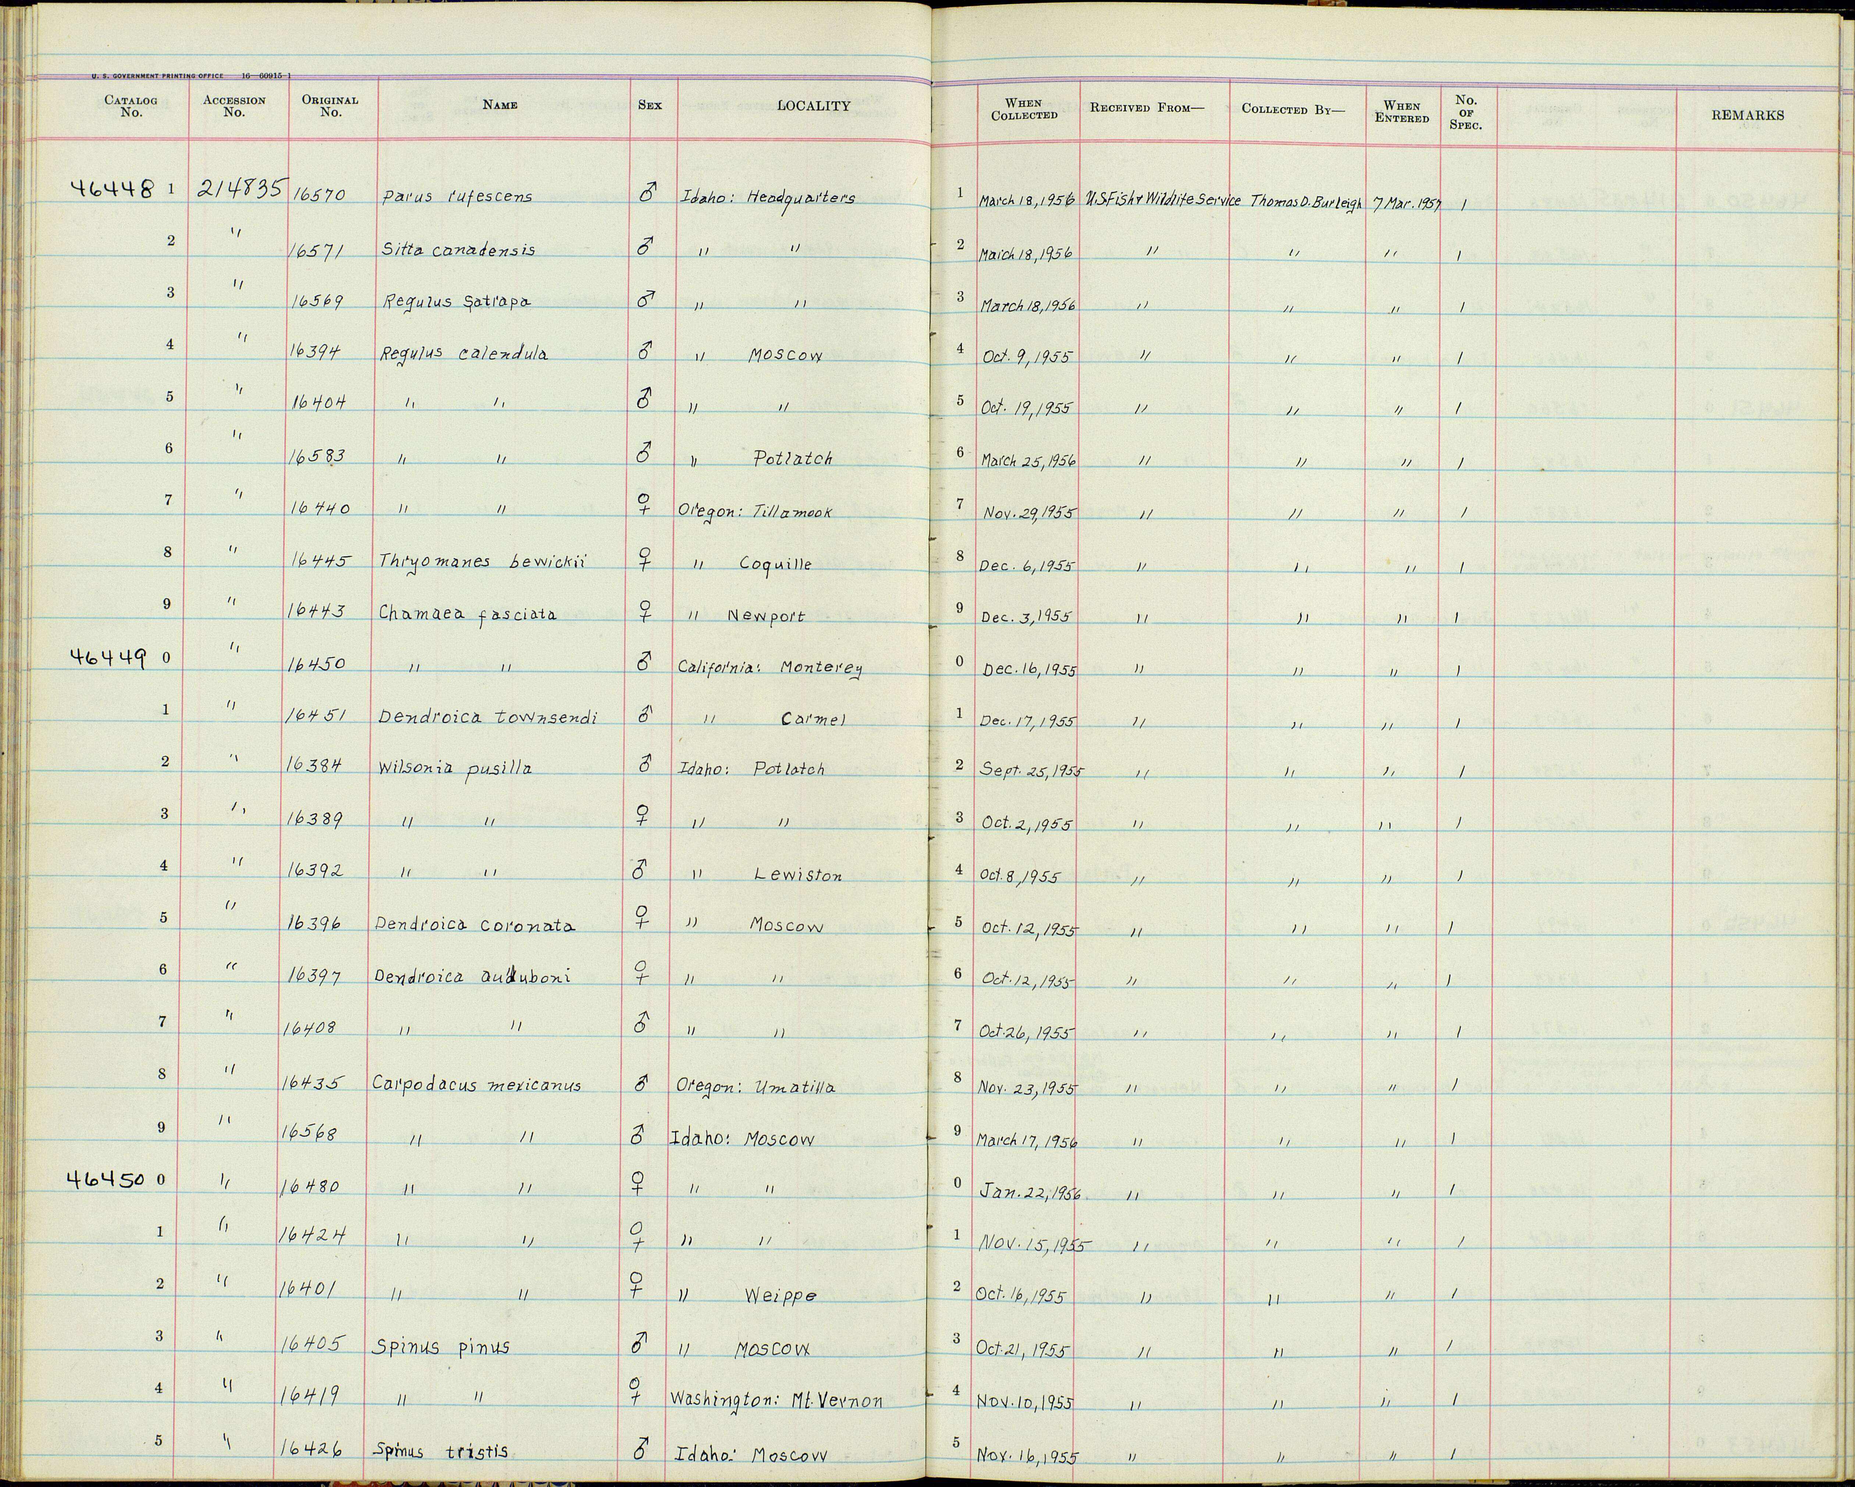Image resolution: width=1855 pixels, height=1487 pixels.
Task: Click the locality Newport
Action: click(x=766, y=616)
